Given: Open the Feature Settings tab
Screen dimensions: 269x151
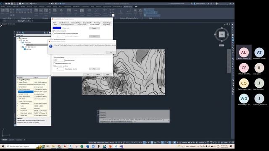Looking at the screenshot, I should point(76,23).
